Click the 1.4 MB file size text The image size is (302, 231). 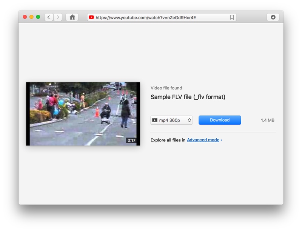pos(268,120)
